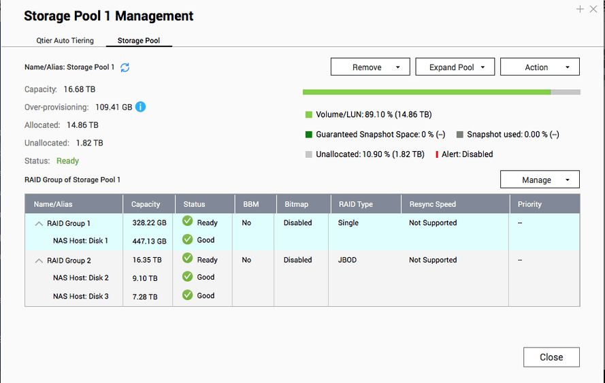
Task: Click the 109.41 GB over-provisioning value
Action: [x=114, y=107]
